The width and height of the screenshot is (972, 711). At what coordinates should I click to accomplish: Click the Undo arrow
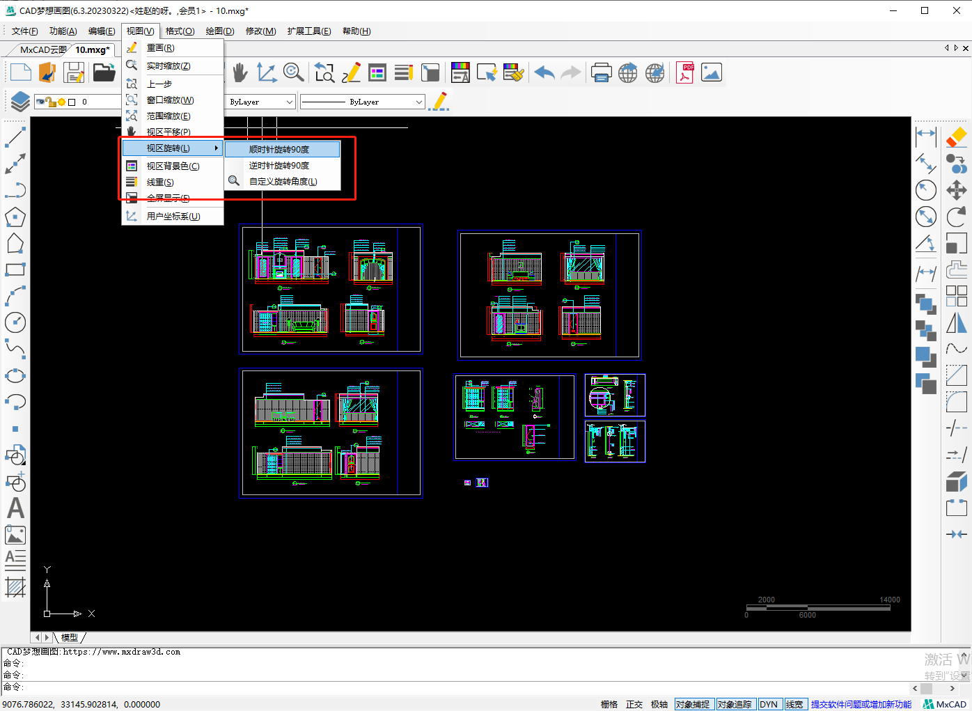[x=544, y=72]
